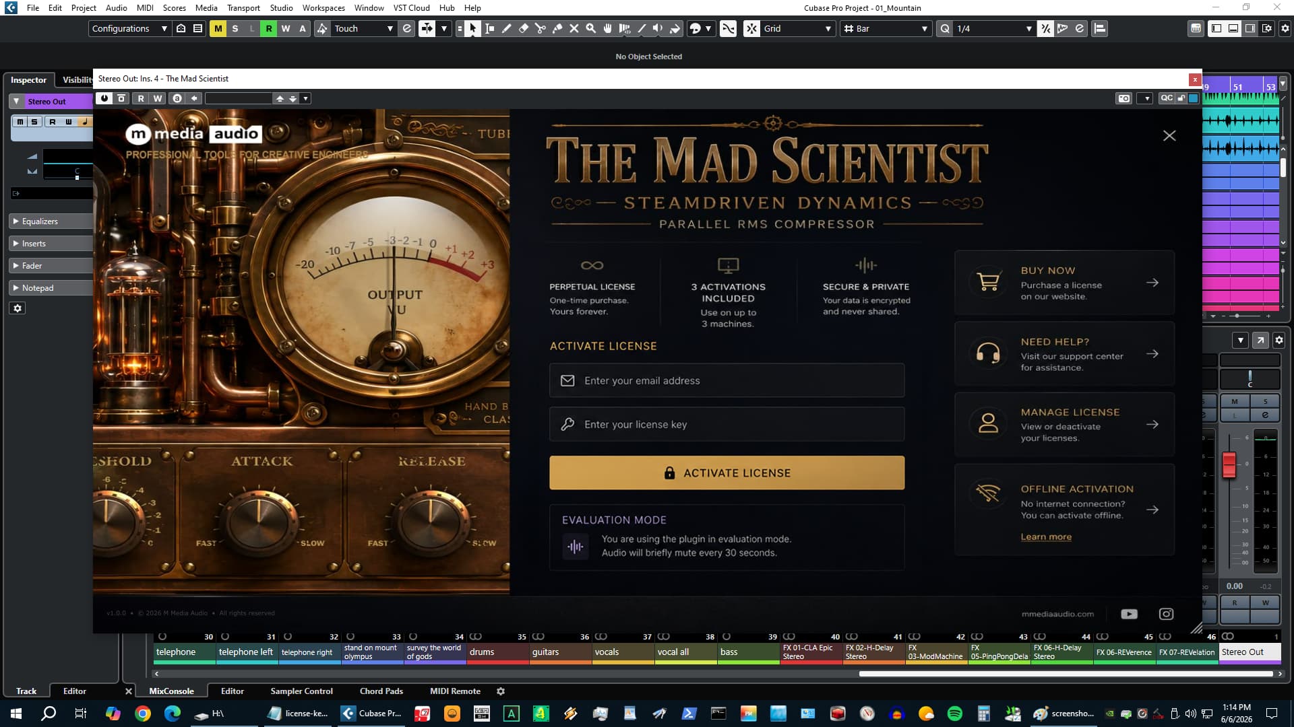Open Set up Window Layout icon

1267,28
